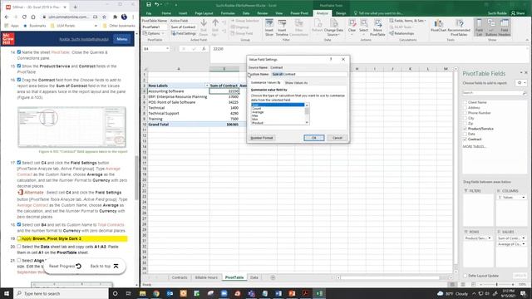Uncheck the Product/Service field
The height and width of the screenshot is (299, 532).
(x=465, y=129)
